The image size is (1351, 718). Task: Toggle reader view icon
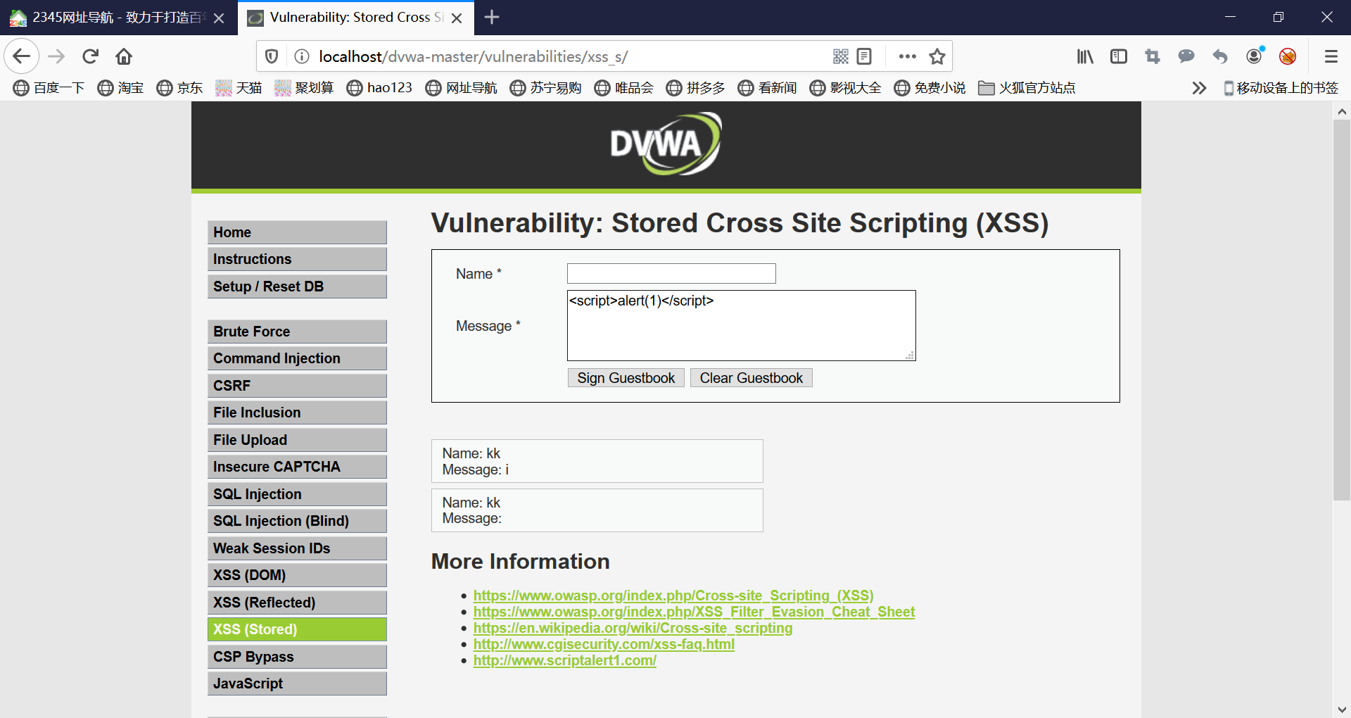(x=864, y=56)
